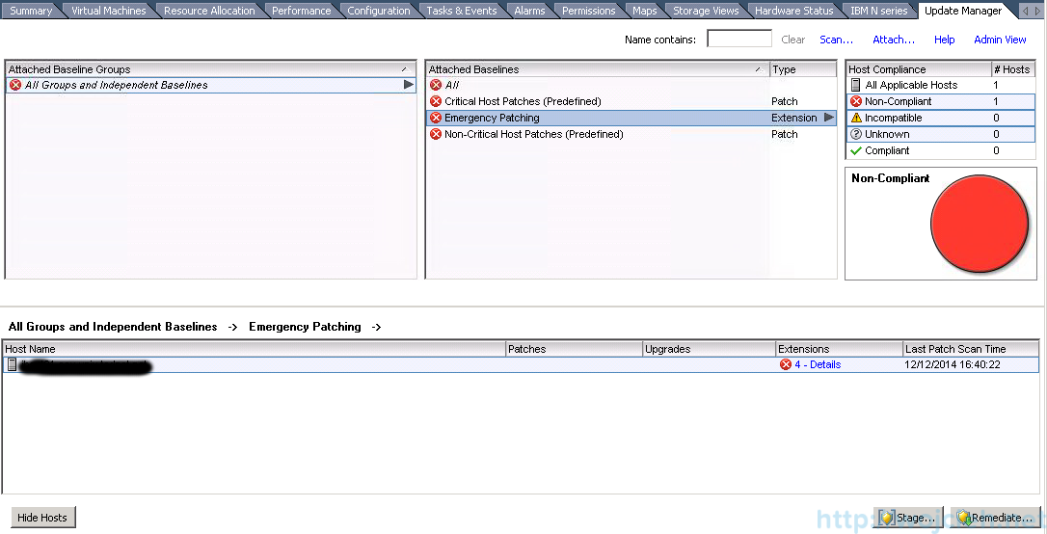
Task: Click the Incompatible yellow warning icon
Action: tap(855, 118)
